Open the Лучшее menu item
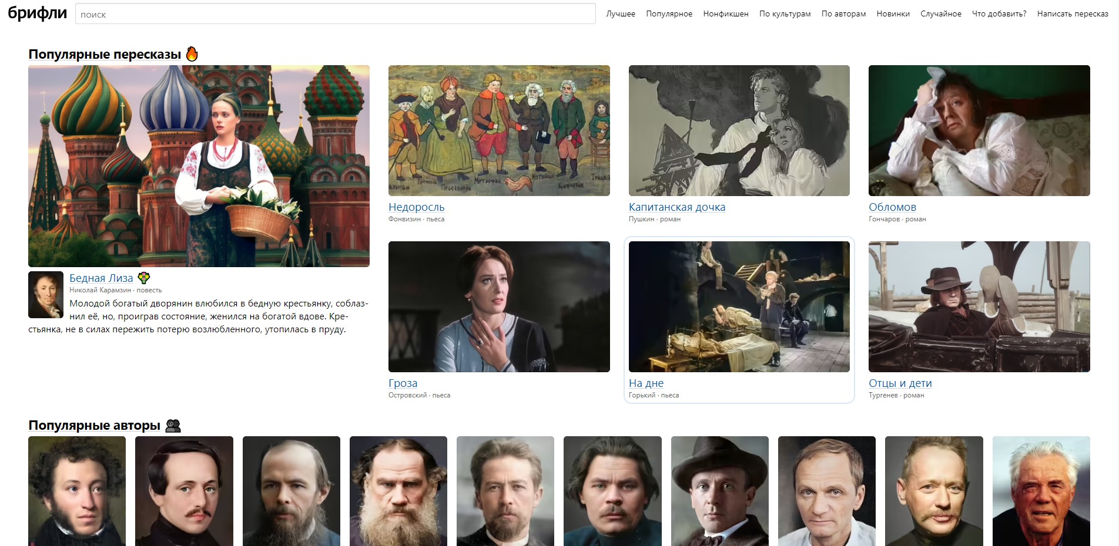This screenshot has width=1119, height=546. pyautogui.click(x=621, y=14)
